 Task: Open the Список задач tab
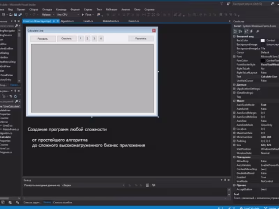[32, 202]
